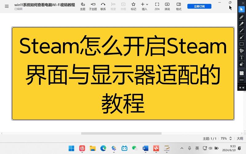Click the microphone tray icon
Screen dimensions: 246x154
pos(189,148)
